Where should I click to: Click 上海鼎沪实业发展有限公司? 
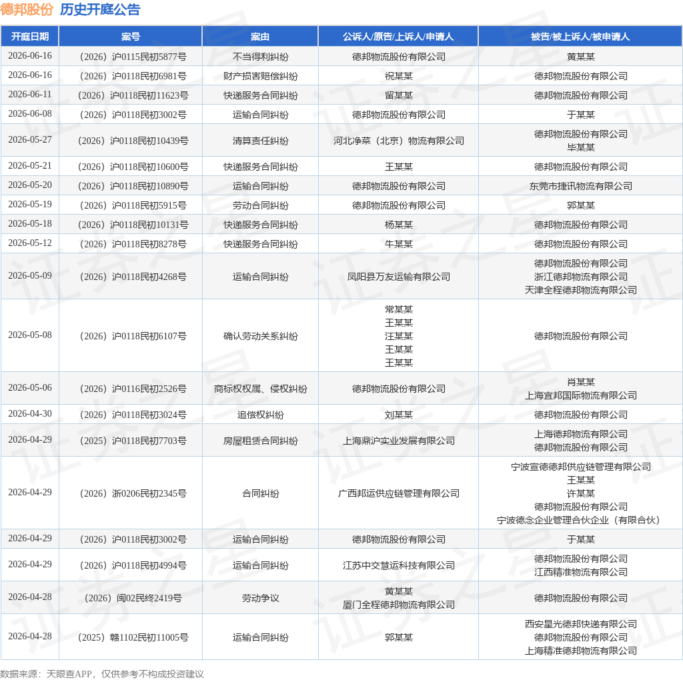(399, 441)
